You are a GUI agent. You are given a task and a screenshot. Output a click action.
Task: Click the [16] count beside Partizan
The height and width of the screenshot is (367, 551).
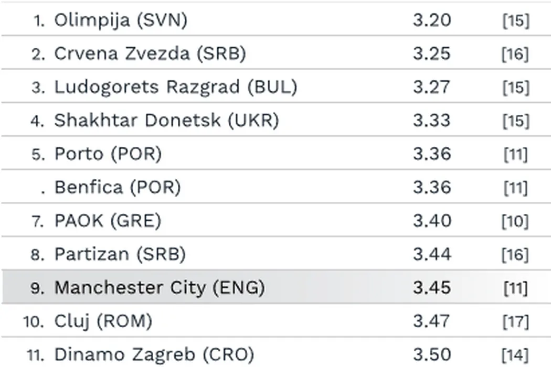tap(515, 255)
